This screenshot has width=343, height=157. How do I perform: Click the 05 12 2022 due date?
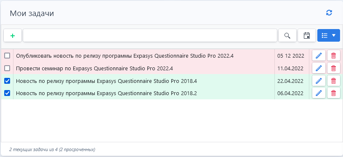coord(290,56)
